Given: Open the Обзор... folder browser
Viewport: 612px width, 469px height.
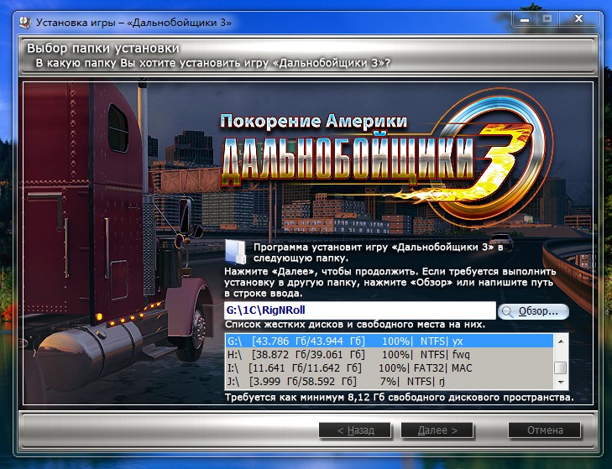Looking at the screenshot, I should pyautogui.click(x=533, y=311).
